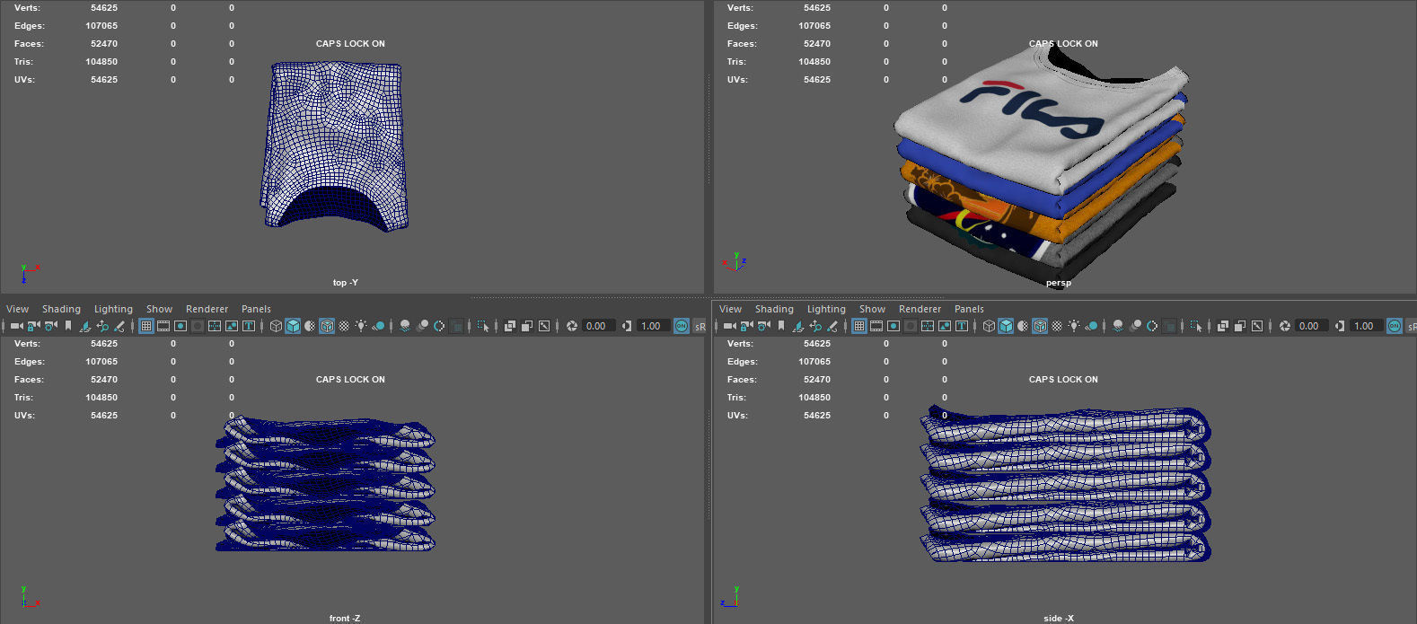This screenshot has width=1417, height=624.
Task: Open View menu in side -X panel
Action: (x=730, y=309)
